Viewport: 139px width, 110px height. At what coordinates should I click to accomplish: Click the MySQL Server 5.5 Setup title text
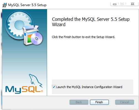tap(27, 5)
